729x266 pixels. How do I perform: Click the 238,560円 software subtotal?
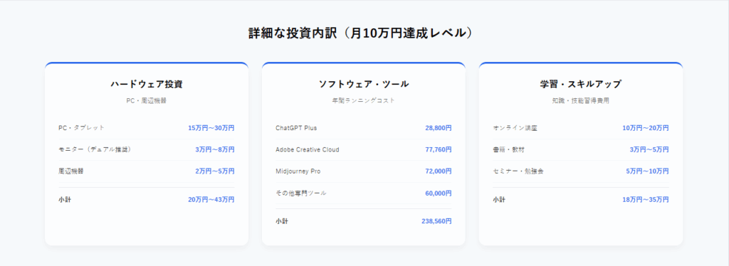pyautogui.click(x=436, y=221)
